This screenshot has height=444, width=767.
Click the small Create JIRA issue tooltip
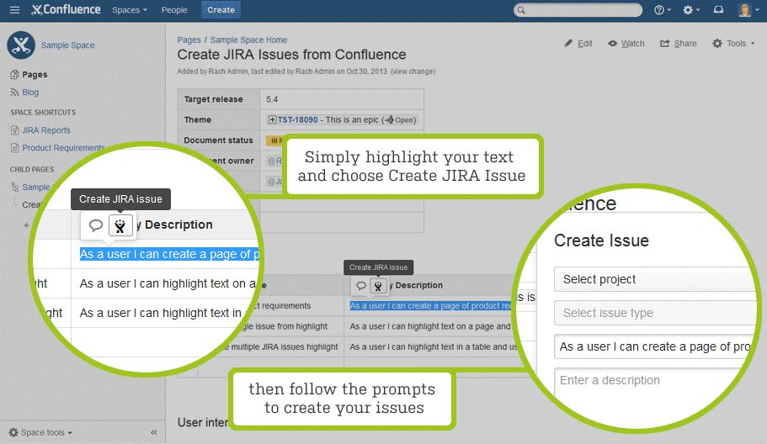(x=378, y=267)
